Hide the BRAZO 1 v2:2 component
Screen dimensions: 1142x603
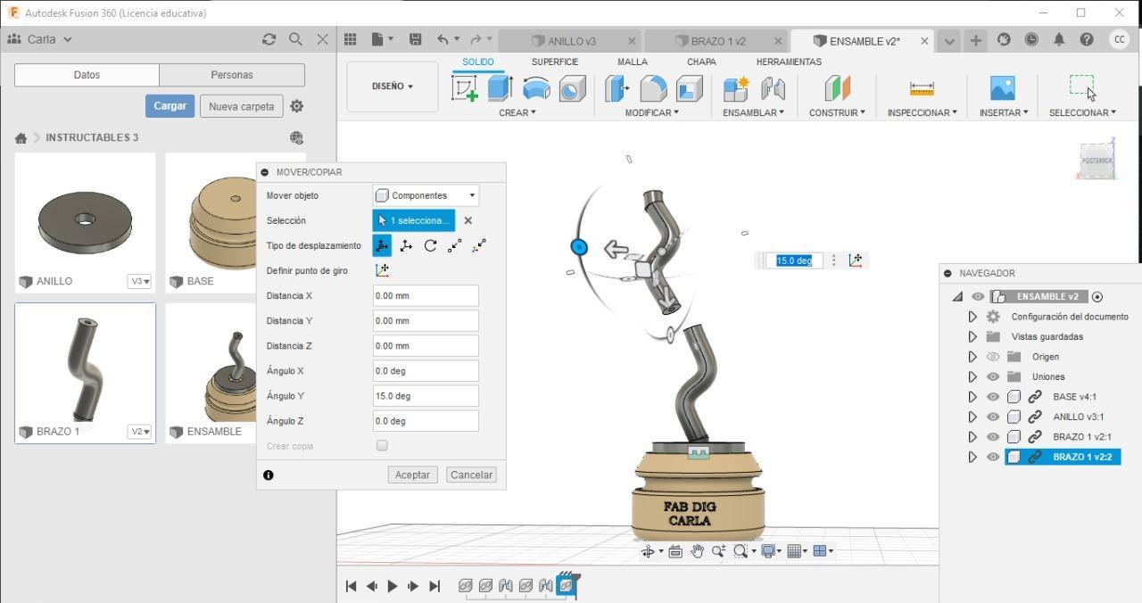[x=992, y=457]
